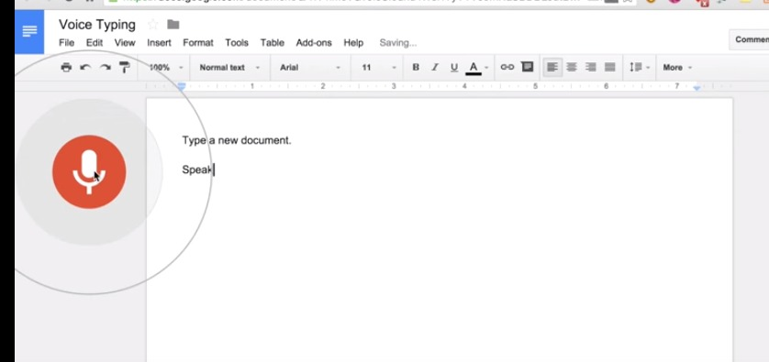Undo the last action
Image resolution: width=769 pixels, height=362 pixels.
86,68
